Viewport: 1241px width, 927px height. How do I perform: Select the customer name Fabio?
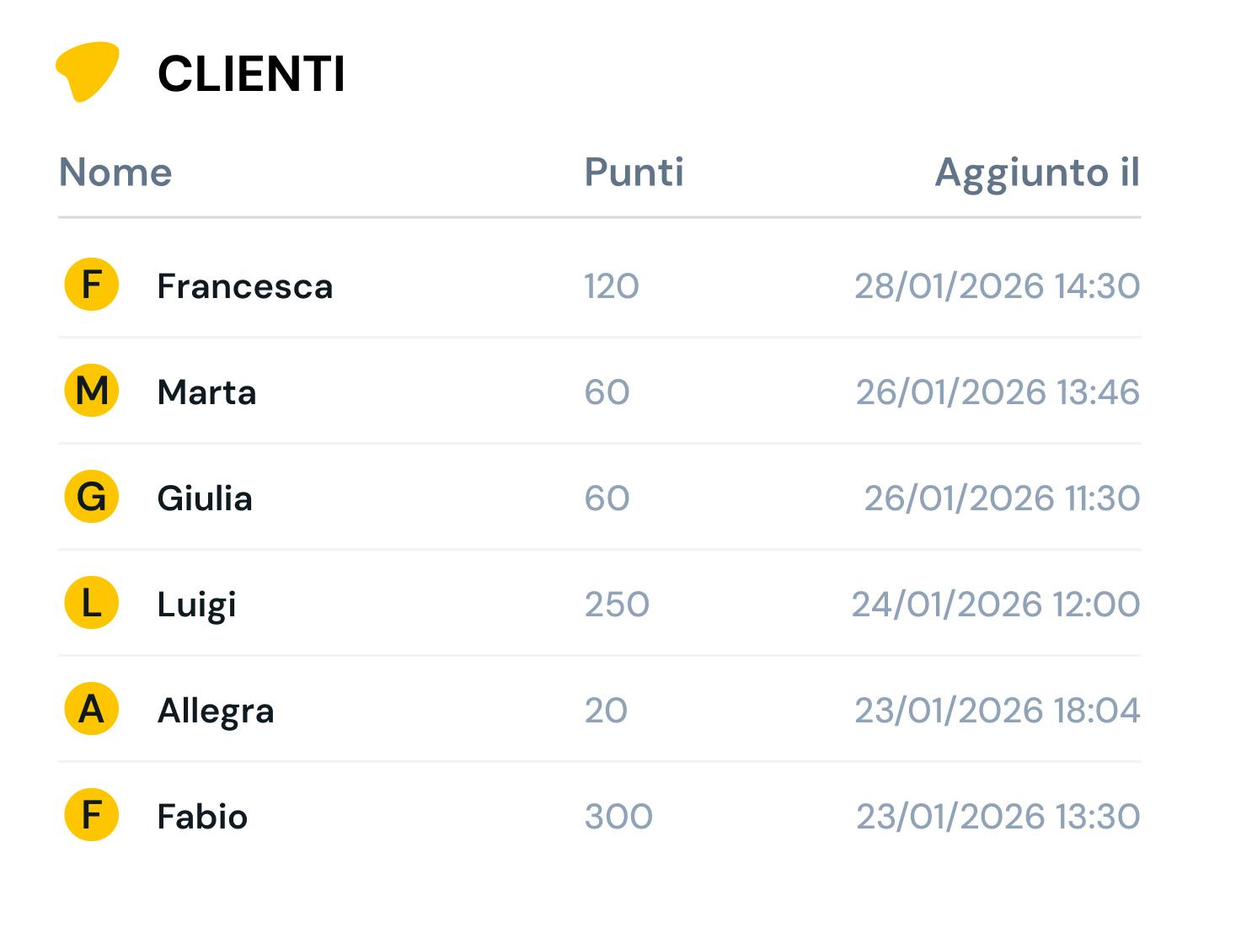click(202, 817)
